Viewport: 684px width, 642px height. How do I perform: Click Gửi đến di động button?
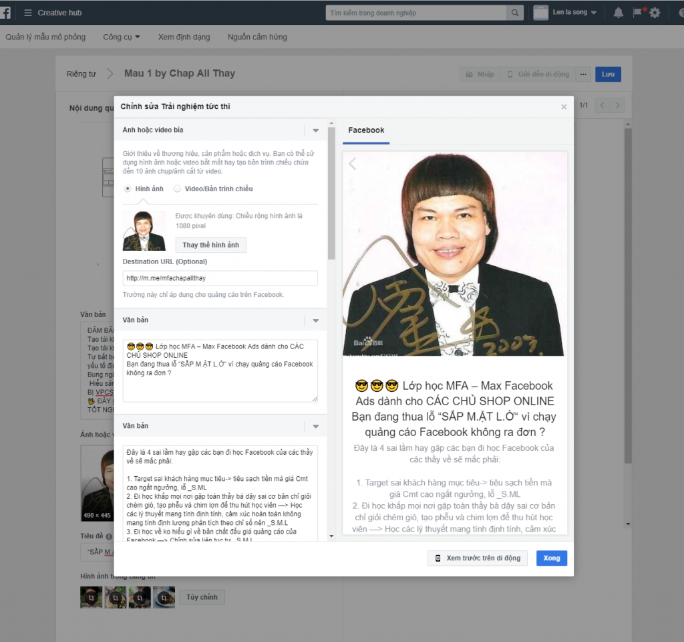click(x=538, y=74)
